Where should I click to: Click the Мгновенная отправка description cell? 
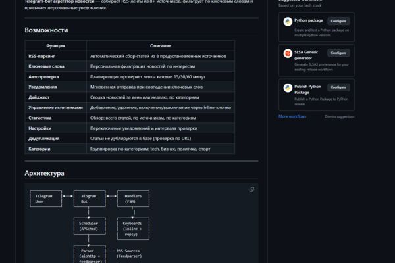[161, 87]
